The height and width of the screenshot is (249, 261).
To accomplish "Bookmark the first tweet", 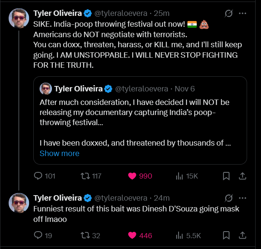I will (227, 176).
